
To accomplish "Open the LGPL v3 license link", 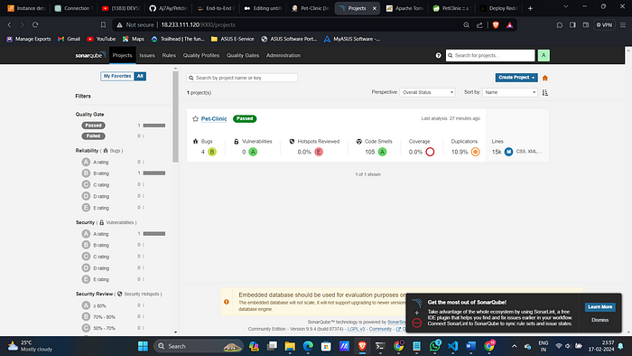I will click(x=356, y=329).
